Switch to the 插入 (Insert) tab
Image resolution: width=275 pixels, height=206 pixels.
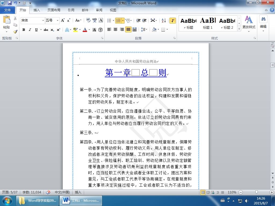click(37, 10)
